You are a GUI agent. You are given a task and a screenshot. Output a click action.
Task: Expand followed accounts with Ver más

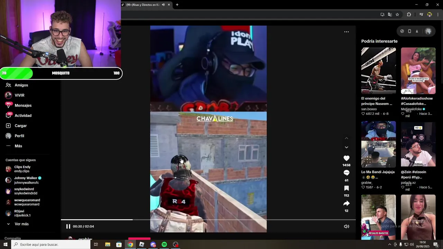[21, 224]
